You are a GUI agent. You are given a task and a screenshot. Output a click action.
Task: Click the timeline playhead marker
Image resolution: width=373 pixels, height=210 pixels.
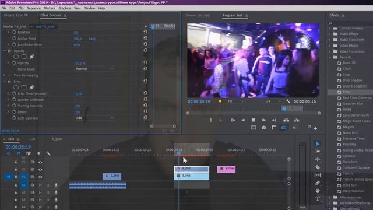click(179, 154)
